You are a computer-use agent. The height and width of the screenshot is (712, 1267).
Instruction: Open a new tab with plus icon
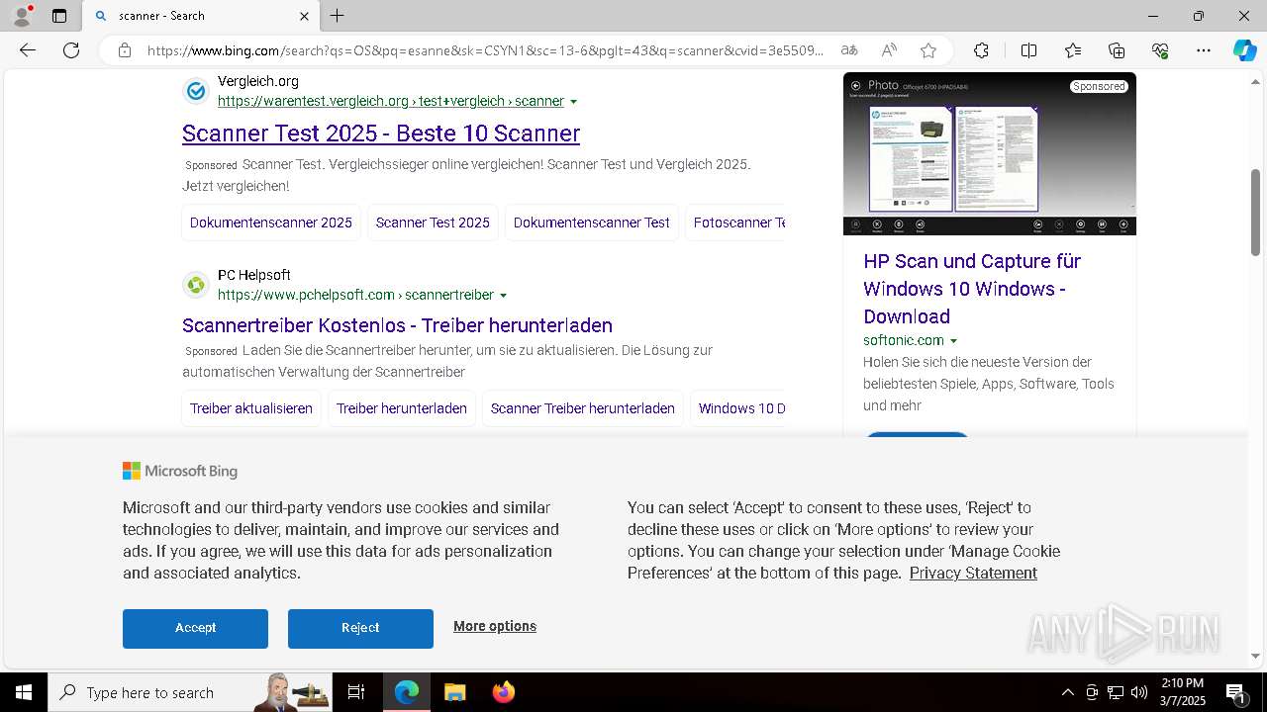(338, 16)
